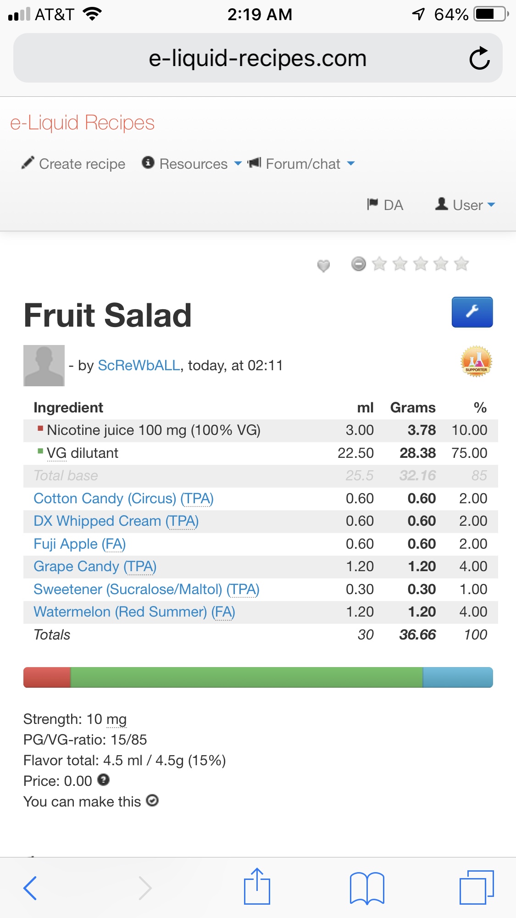
Task: Tap the heart favorite icon
Action: (x=323, y=265)
